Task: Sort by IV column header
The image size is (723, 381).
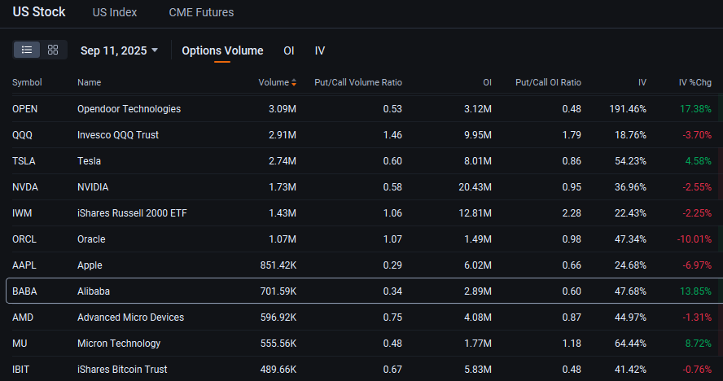Action: click(x=642, y=82)
